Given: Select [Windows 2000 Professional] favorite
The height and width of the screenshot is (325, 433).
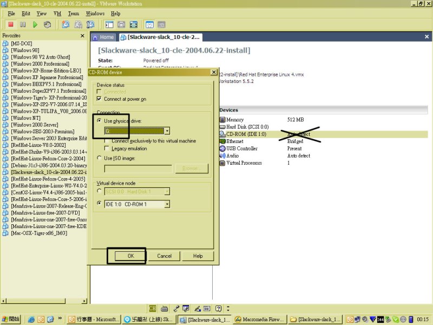Looking at the screenshot, I should point(40,63).
